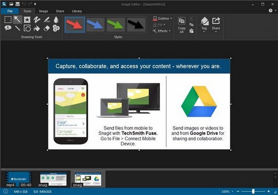278x195 pixels.
Task: Click the zoom in plus button
Action: point(269,191)
